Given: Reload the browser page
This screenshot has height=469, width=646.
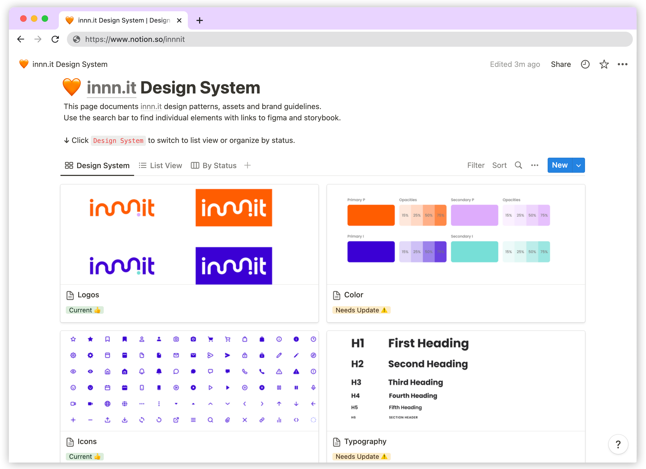Looking at the screenshot, I should pyautogui.click(x=55, y=39).
